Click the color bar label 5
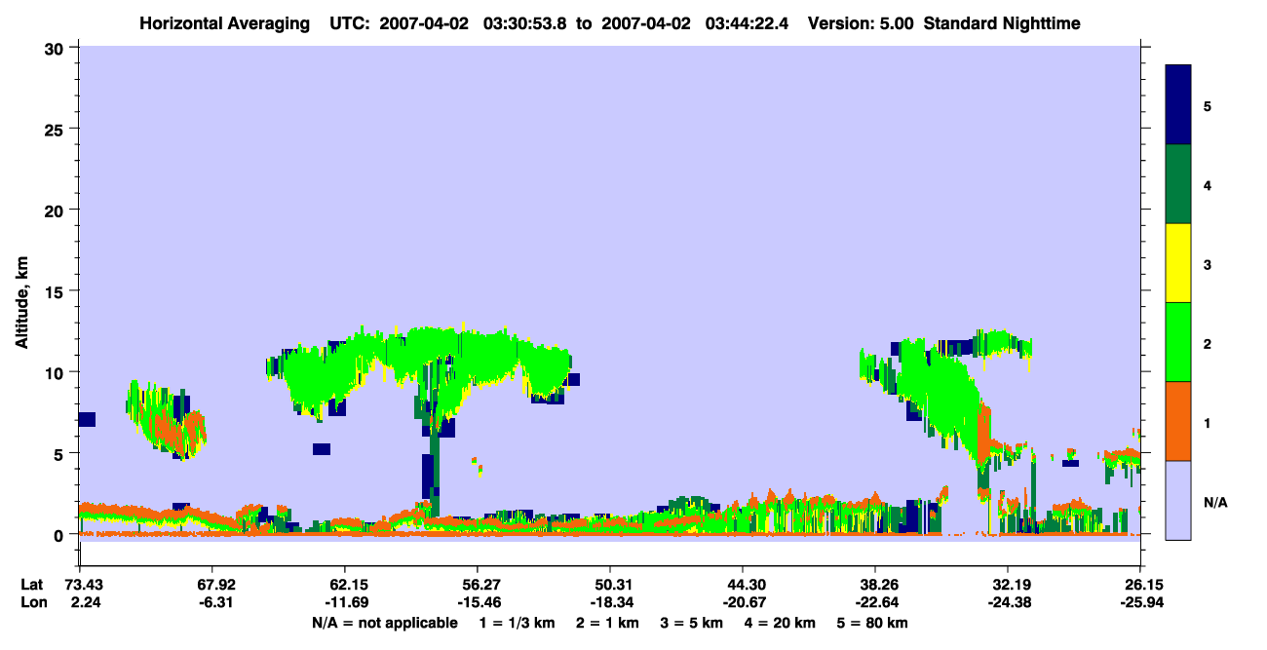This screenshot has height=650, width=1267. pos(1207,105)
